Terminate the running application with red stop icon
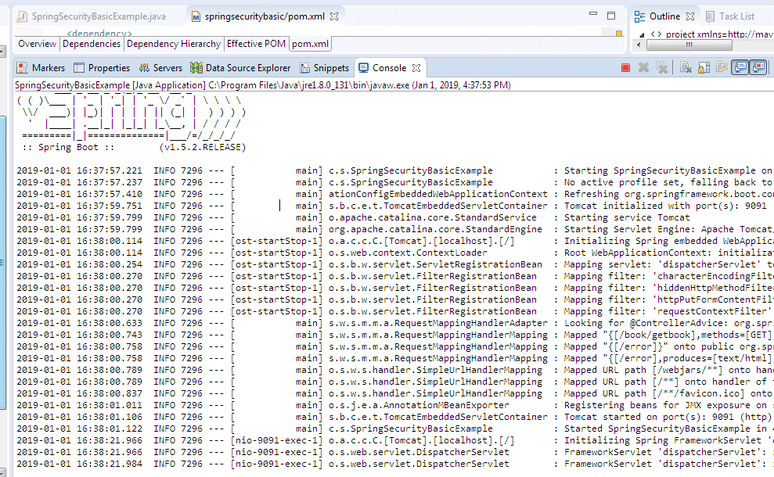This screenshot has height=477, width=774. pyautogui.click(x=625, y=68)
